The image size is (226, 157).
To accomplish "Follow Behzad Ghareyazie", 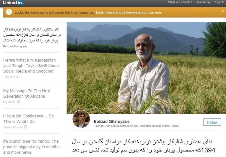I will click(212, 122).
